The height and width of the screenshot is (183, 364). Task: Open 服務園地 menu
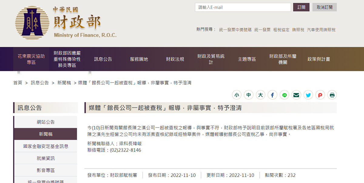click(139, 59)
